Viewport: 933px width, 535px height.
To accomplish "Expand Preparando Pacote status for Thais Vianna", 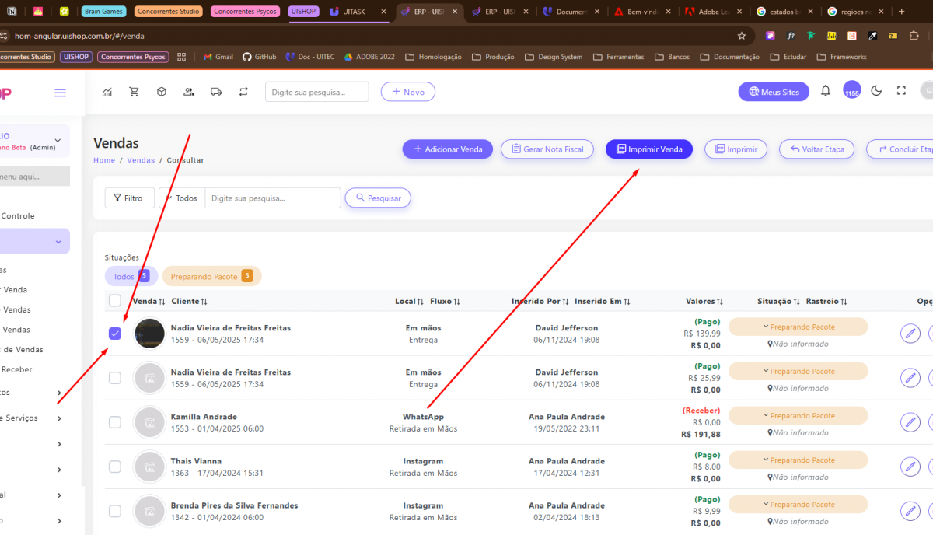I will tap(798, 460).
